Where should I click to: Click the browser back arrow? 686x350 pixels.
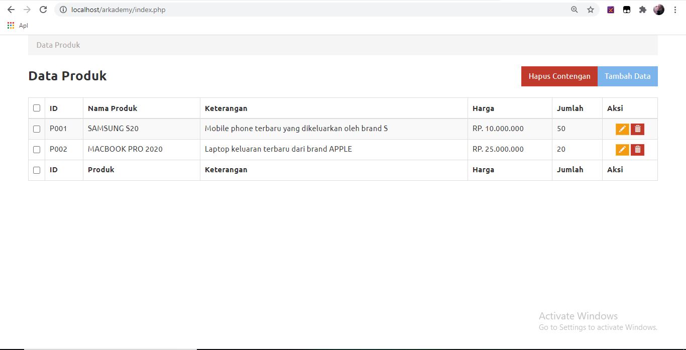[x=11, y=9]
